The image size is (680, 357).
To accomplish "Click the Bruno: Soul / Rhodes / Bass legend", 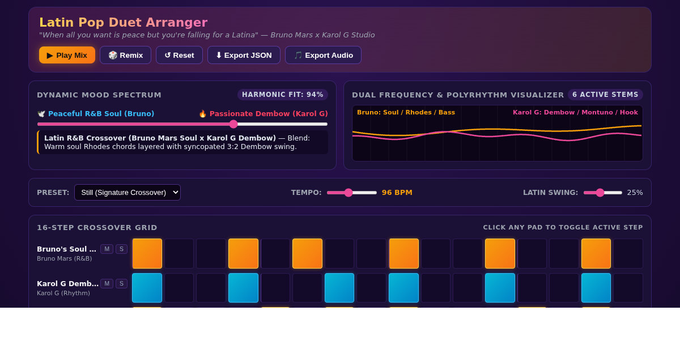I will [406, 112].
